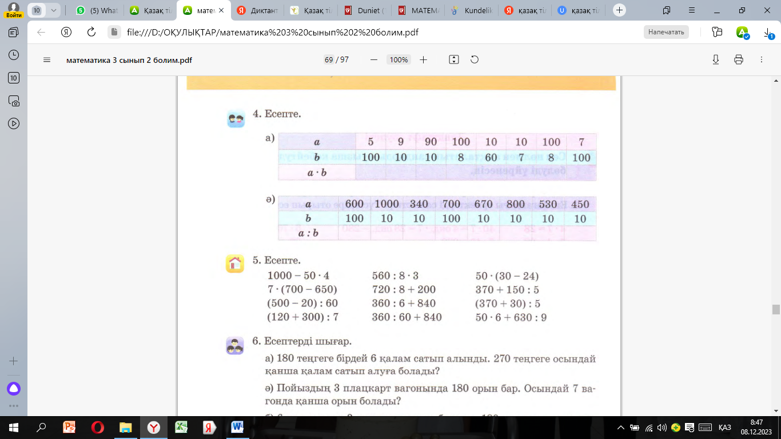Image resolution: width=781 pixels, height=439 pixels.
Task: Go back with the browser back arrow
Action: click(x=41, y=32)
